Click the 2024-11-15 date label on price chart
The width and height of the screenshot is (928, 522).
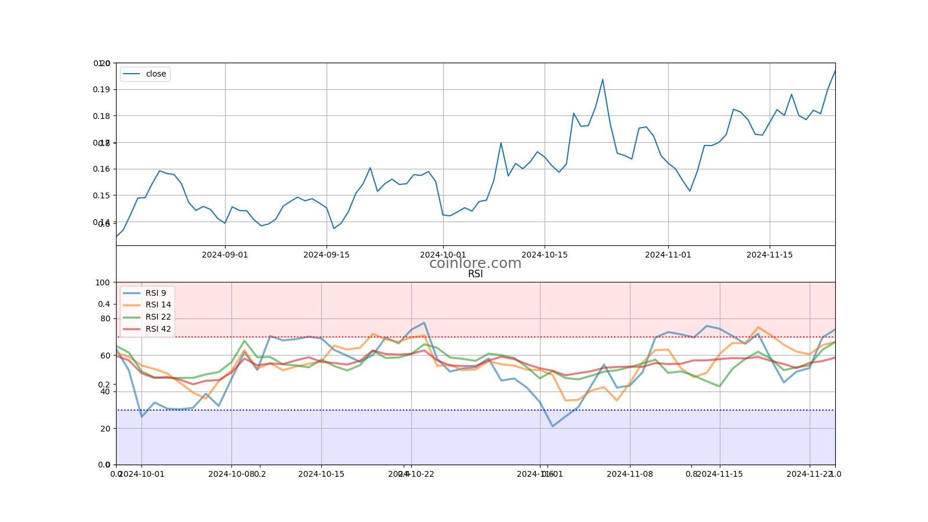pos(770,255)
